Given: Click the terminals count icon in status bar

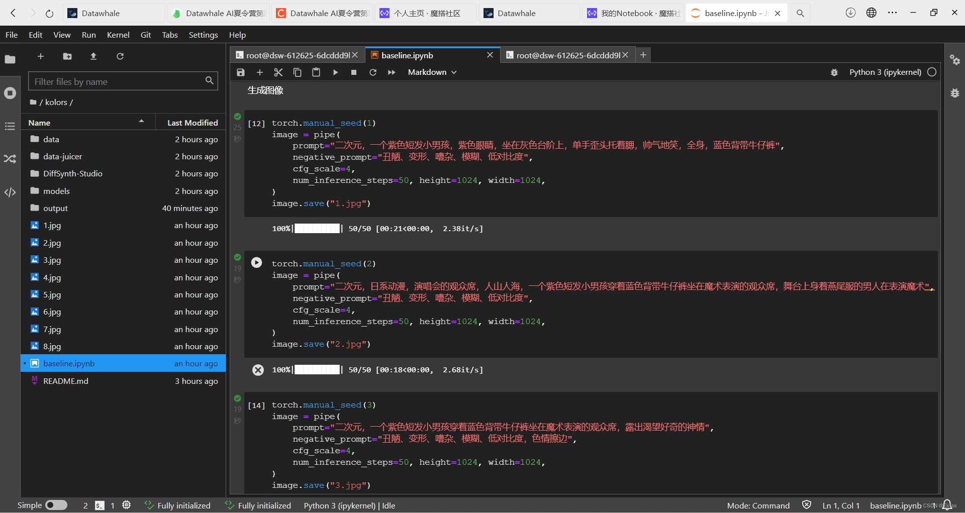Looking at the screenshot, I should [x=100, y=505].
